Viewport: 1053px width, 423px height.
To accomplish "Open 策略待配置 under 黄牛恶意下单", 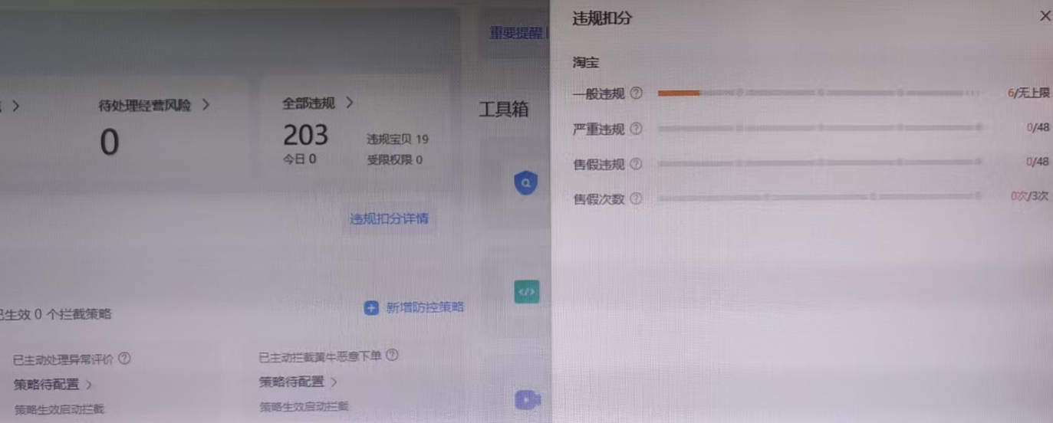I will (298, 382).
